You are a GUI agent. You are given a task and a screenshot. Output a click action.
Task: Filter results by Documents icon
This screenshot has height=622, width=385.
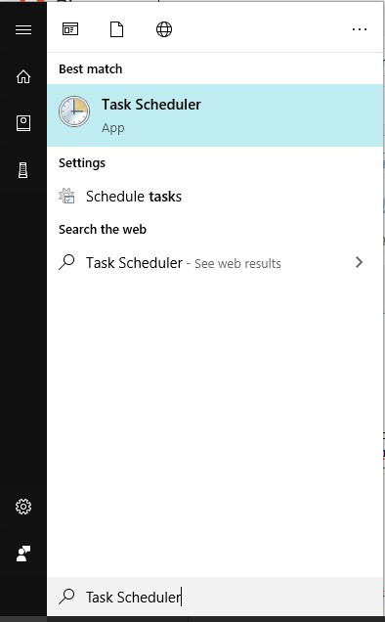coord(116,29)
